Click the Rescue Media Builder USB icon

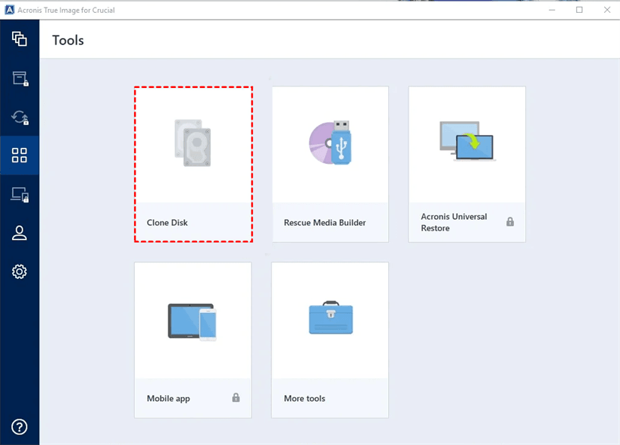[x=330, y=143]
